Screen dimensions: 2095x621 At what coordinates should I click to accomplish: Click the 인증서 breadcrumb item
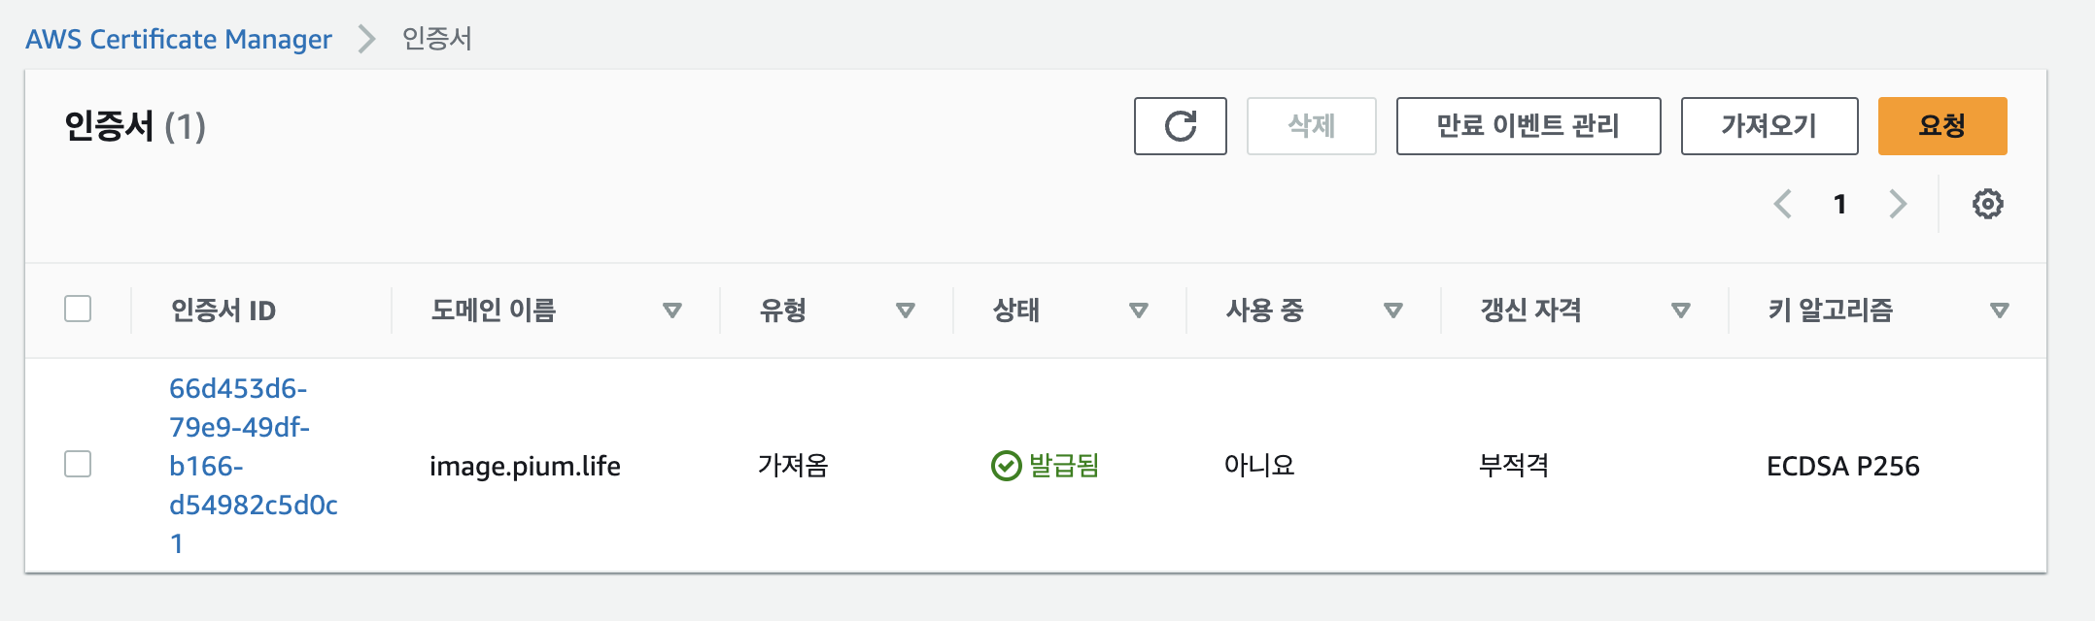click(436, 39)
